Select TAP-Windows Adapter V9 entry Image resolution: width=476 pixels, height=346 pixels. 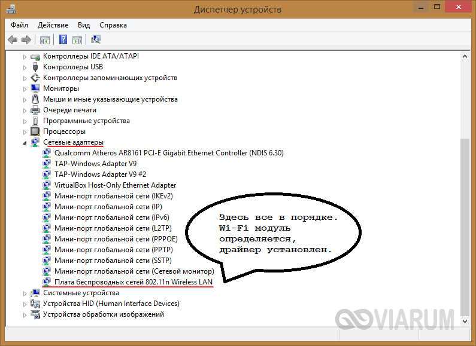tap(95, 164)
